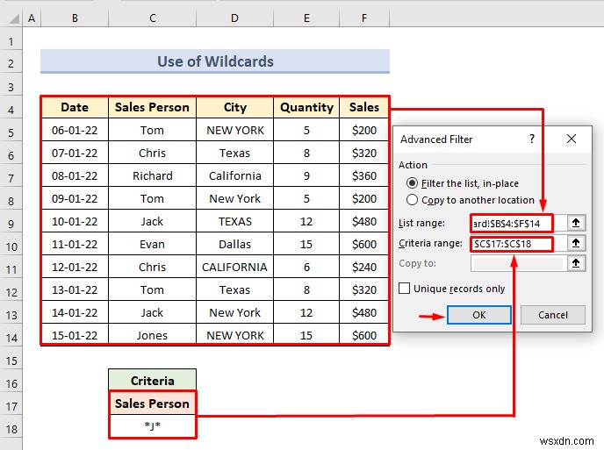Select the date cell 06-01-22

pos(75,130)
